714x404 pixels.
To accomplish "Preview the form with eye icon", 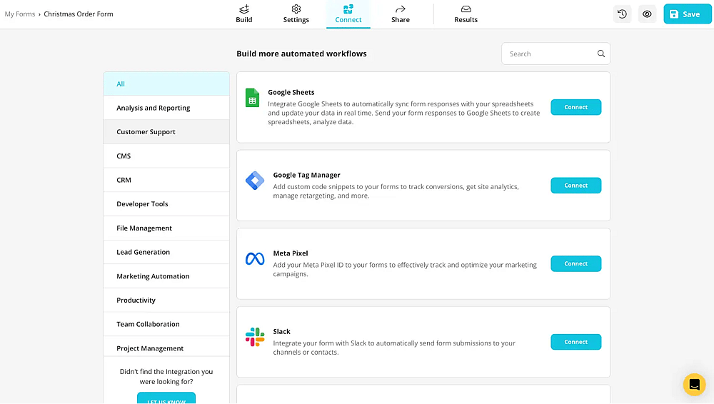I will pos(647,14).
